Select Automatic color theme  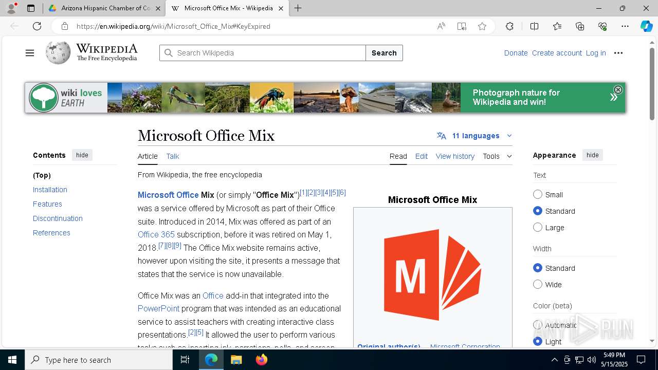[x=538, y=325]
